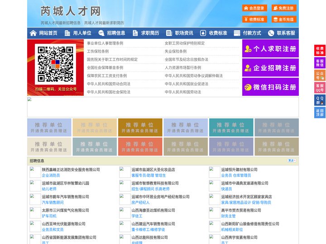Click the phone icon for 联系客服
The width and height of the screenshot is (326, 244).
[271, 33]
